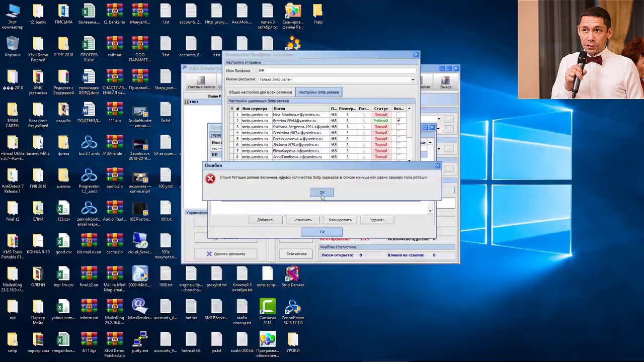The width and height of the screenshot is (644, 362).
Task: Uncheck the enabled box for Eremina1994.l@yandex.ru
Action: [x=398, y=121]
